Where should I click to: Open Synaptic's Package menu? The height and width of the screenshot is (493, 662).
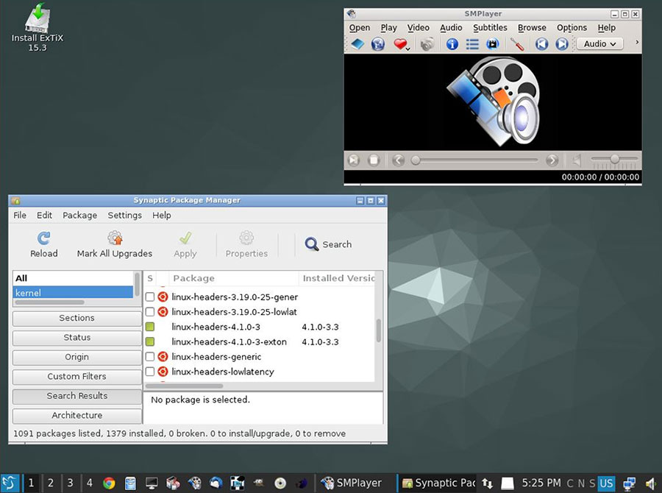click(x=79, y=215)
